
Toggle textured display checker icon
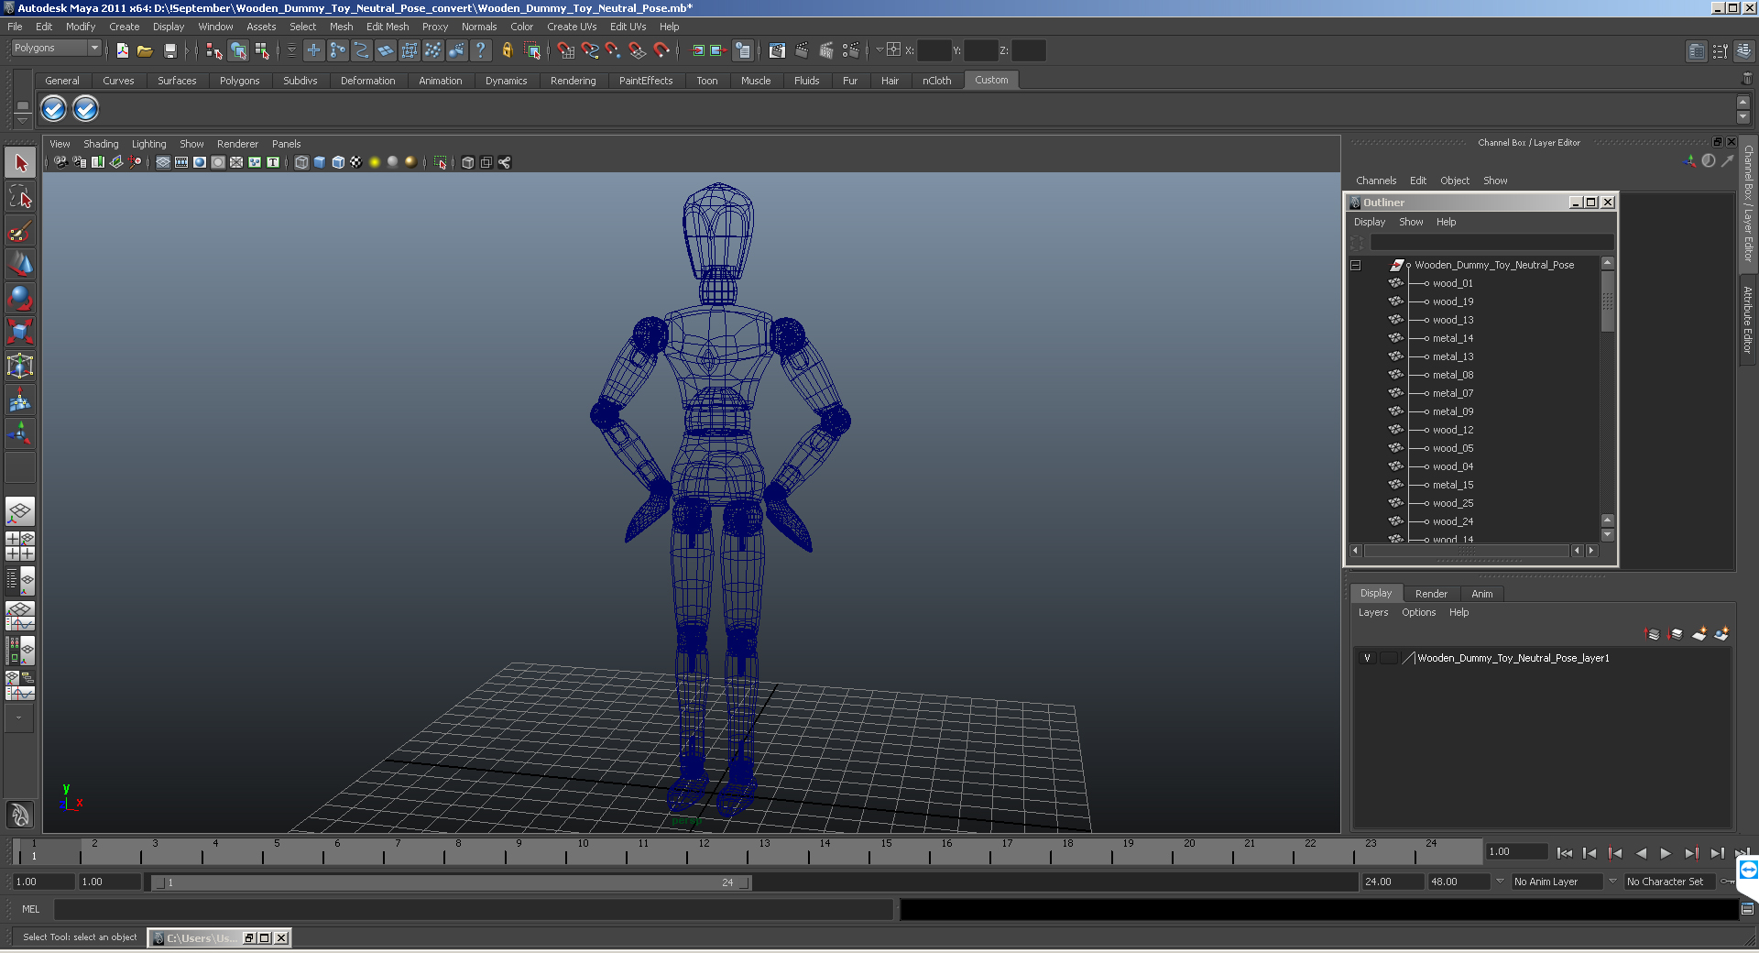click(x=356, y=162)
